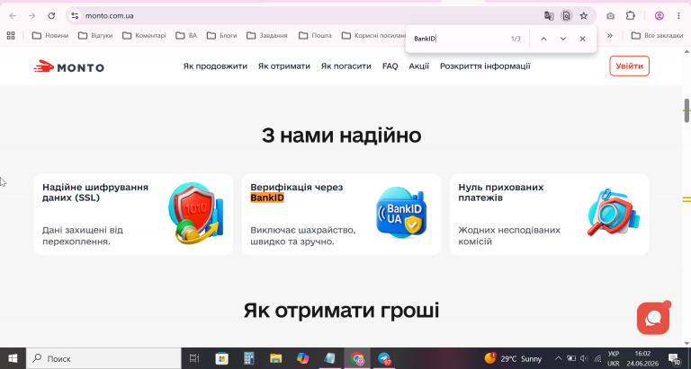Screen dimensions: 691x369
Task: Open Розкриття інформації menu item
Action: click(485, 66)
